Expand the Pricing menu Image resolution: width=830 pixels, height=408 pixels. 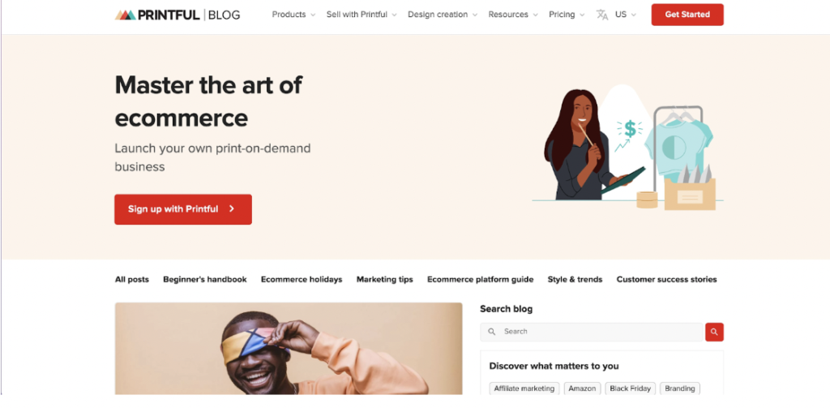[567, 15]
